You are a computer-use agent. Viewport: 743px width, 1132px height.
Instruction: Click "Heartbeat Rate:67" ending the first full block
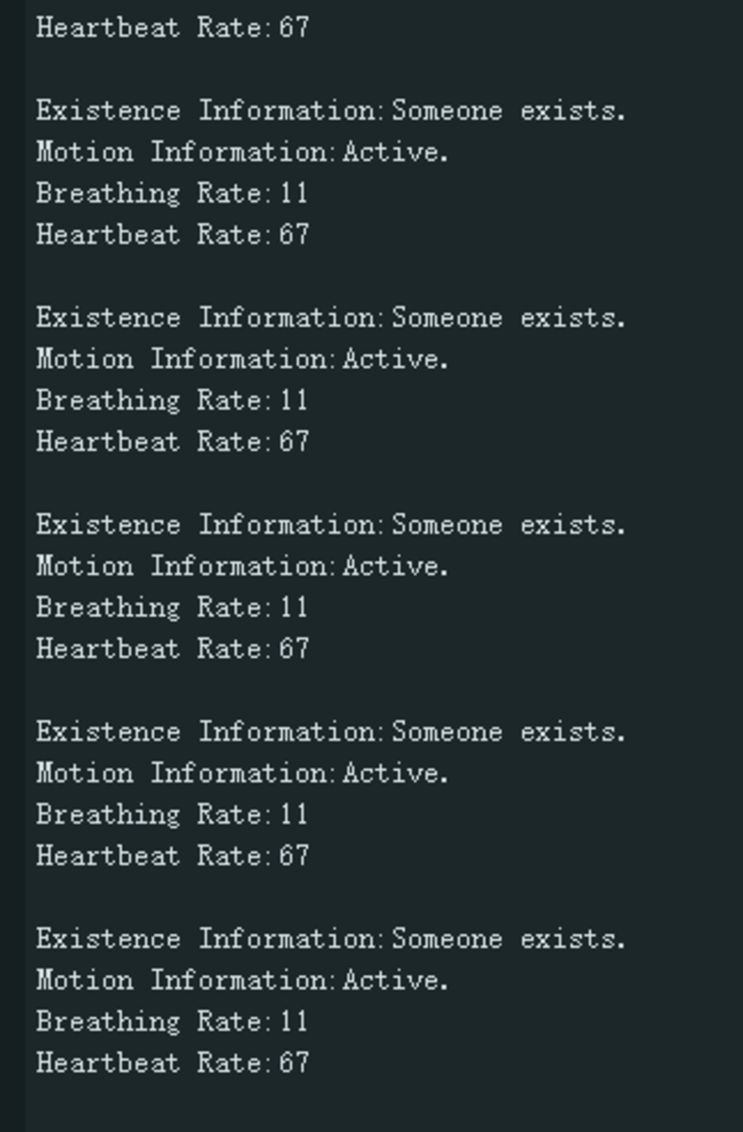[x=173, y=234]
